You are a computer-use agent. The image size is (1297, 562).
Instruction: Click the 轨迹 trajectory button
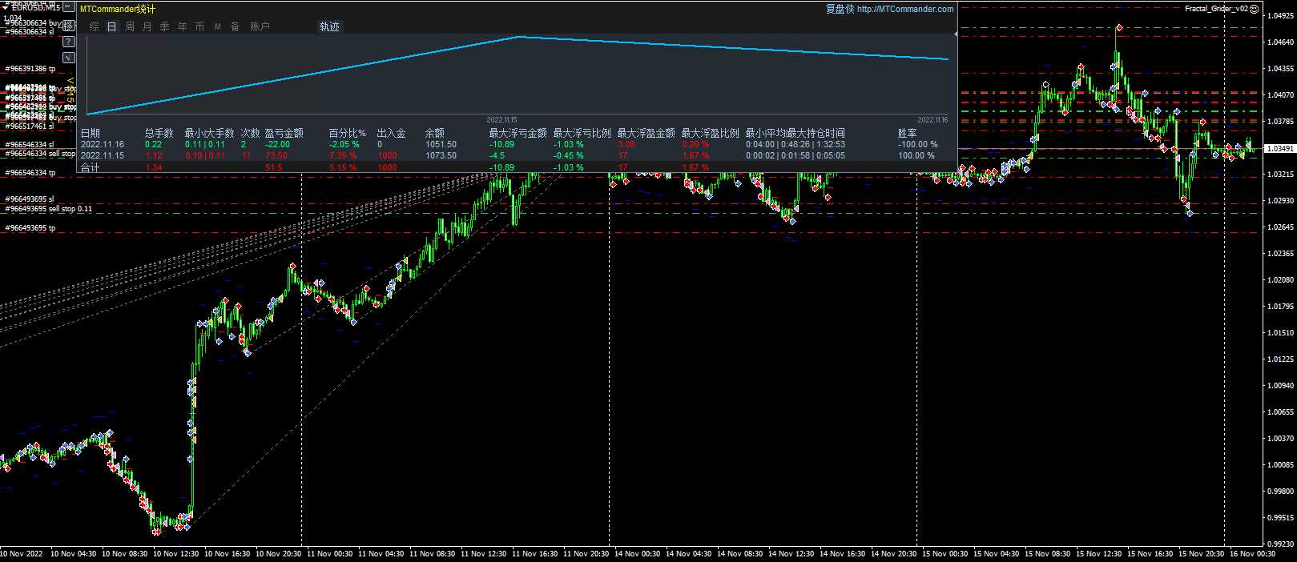[x=329, y=26]
